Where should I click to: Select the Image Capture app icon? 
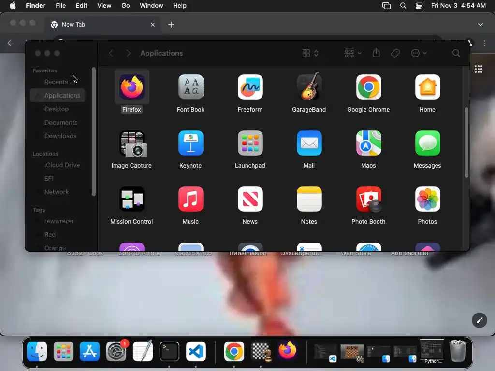(x=133, y=143)
